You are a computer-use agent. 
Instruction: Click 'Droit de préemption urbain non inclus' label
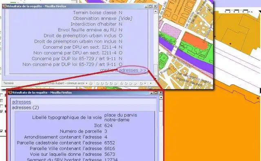(75, 41)
